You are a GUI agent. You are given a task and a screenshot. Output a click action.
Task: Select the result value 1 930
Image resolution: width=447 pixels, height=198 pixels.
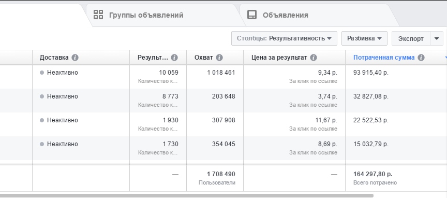(171, 120)
